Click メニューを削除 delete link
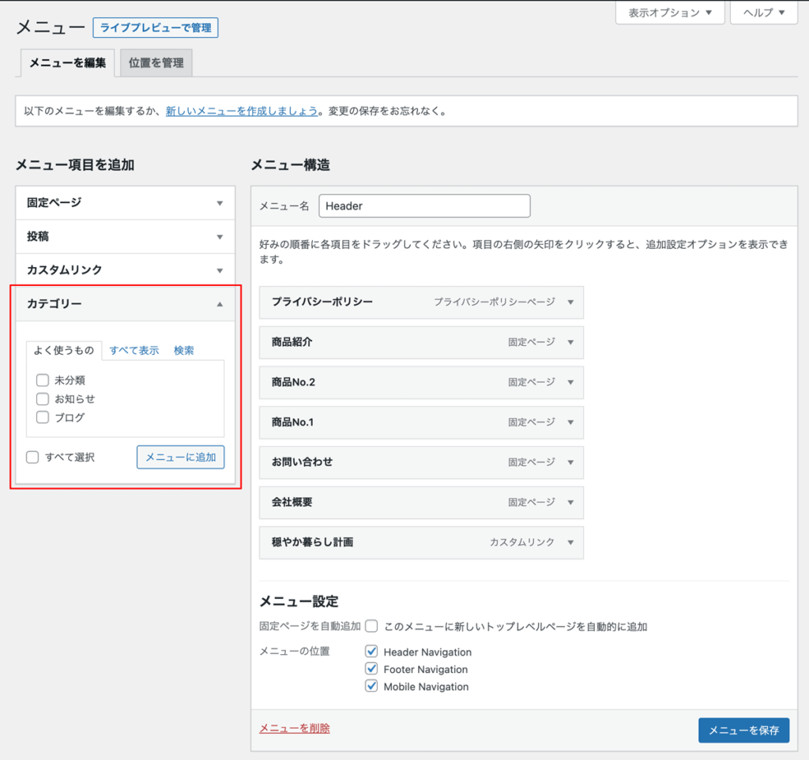809x760 pixels. click(295, 728)
